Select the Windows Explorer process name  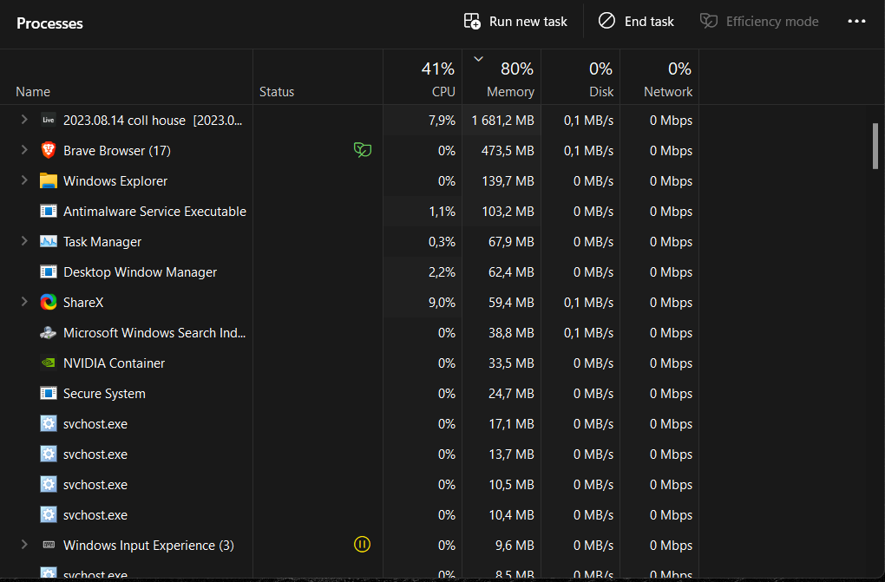tap(115, 181)
